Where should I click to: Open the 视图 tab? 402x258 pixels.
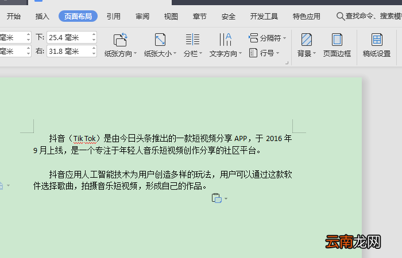(171, 17)
